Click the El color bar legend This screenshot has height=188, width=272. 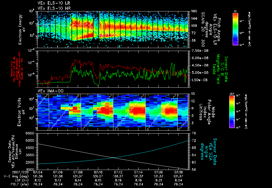[235, 29]
